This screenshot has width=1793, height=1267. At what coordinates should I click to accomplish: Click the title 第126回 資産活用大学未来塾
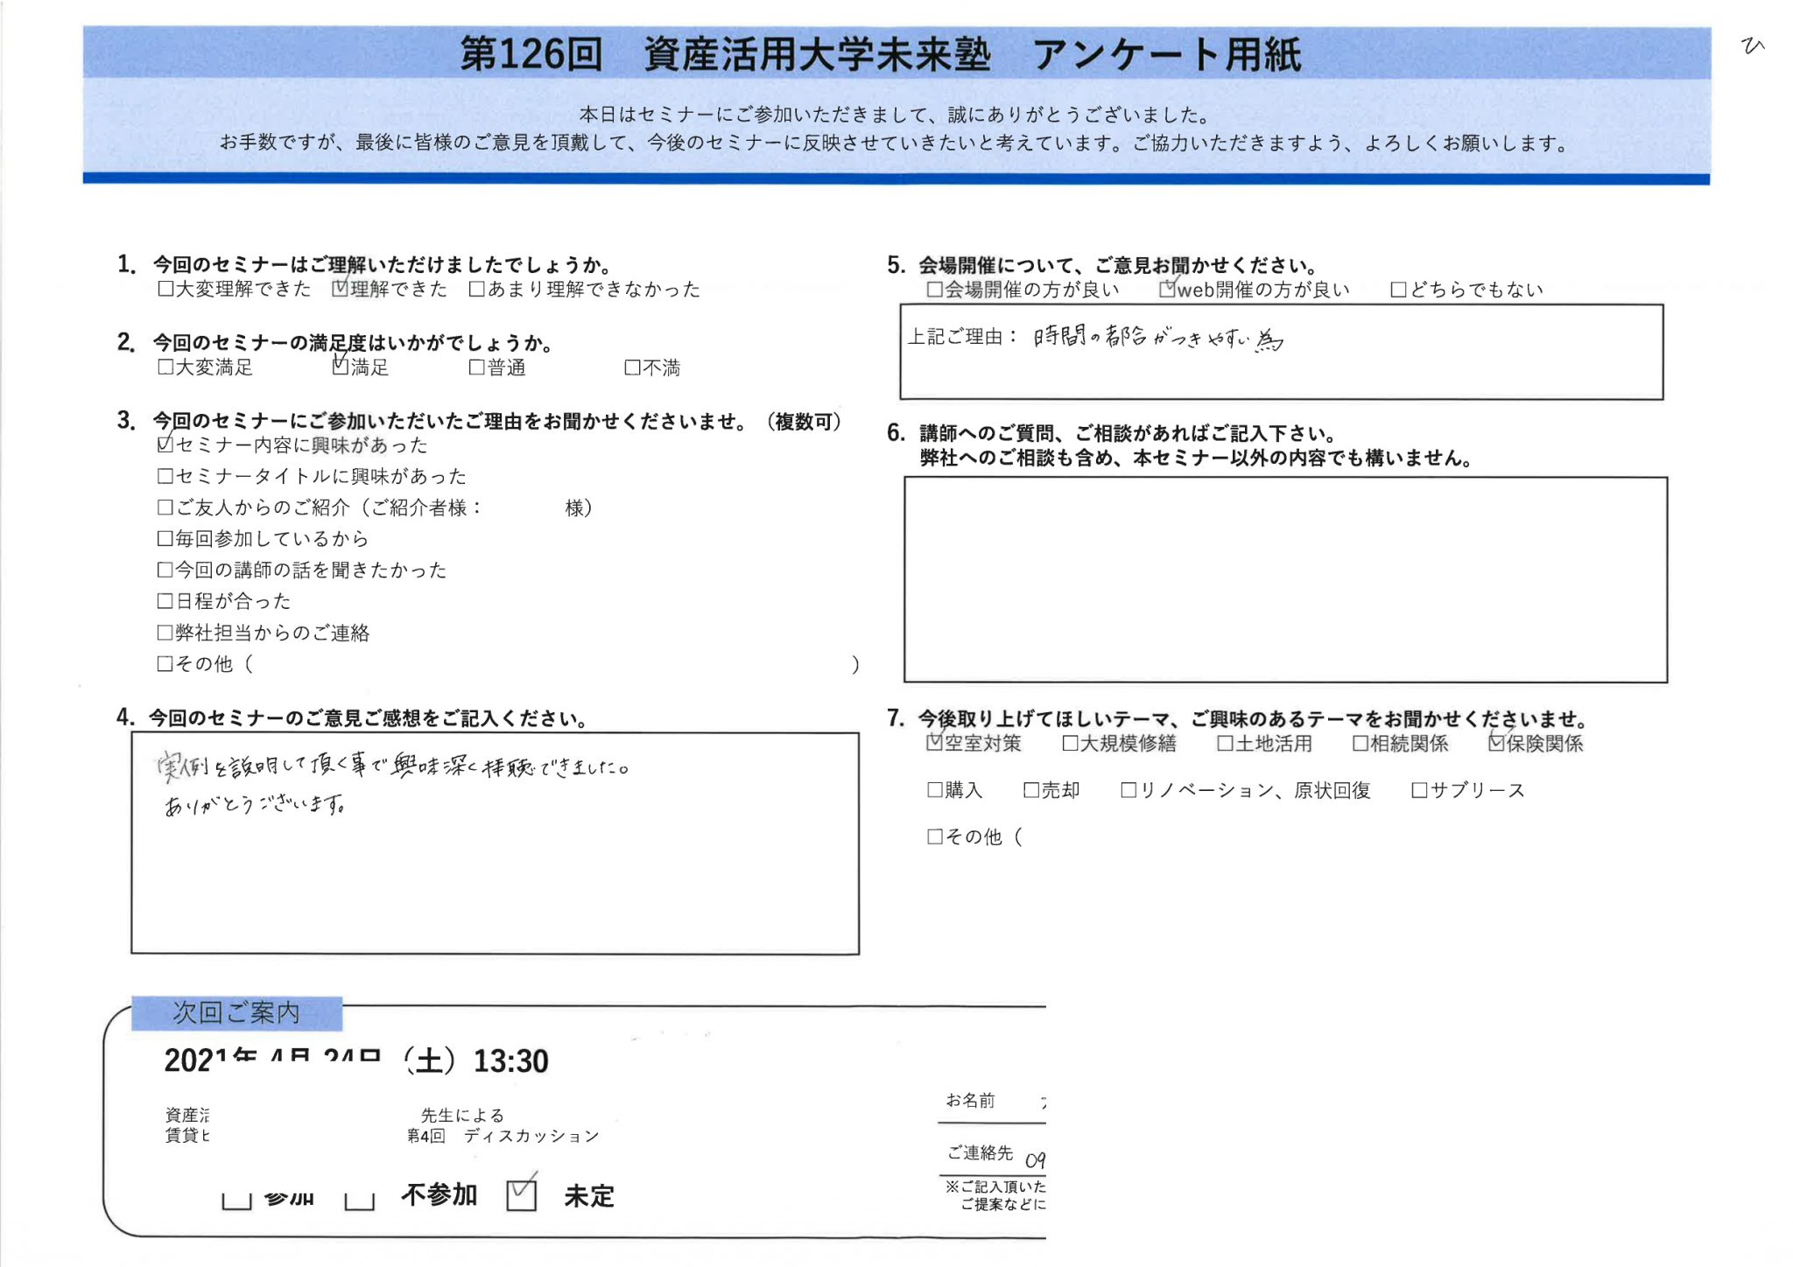pos(725,54)
